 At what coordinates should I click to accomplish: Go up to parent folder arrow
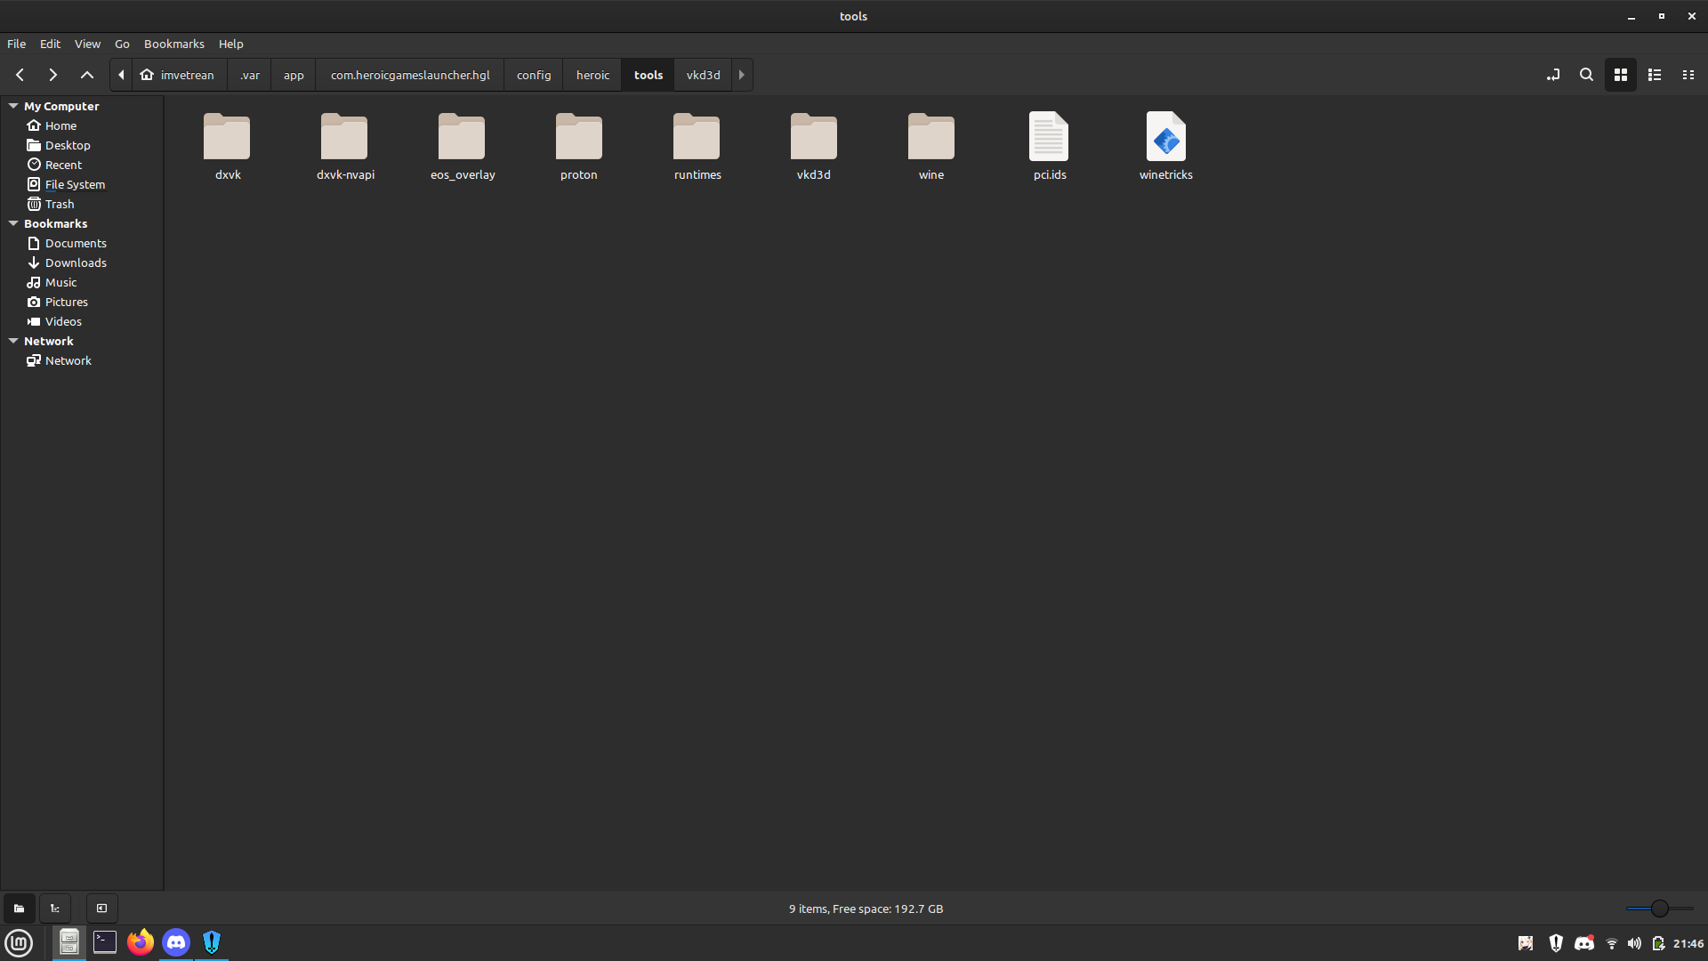[87, 75]
